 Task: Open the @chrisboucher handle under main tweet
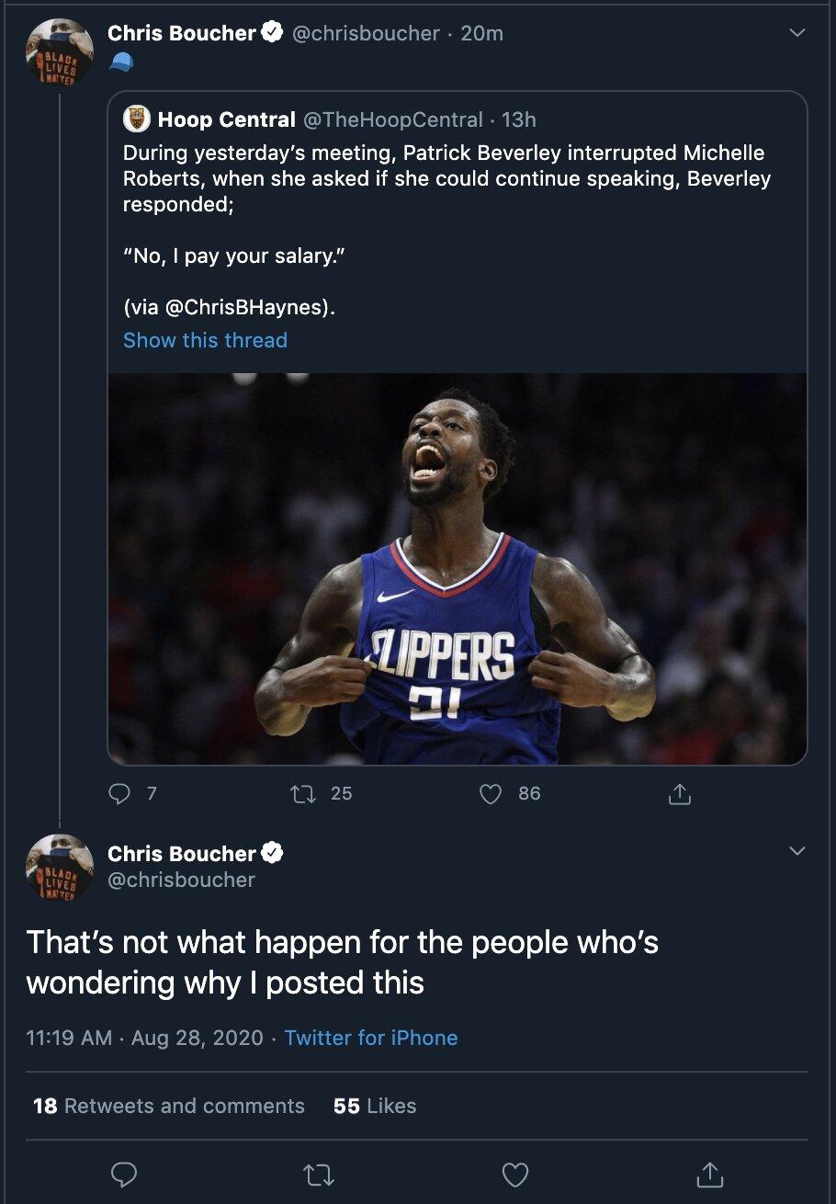181,880
